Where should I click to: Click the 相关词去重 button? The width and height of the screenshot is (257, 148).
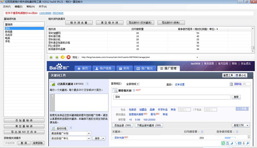click(x=79, y=23)
